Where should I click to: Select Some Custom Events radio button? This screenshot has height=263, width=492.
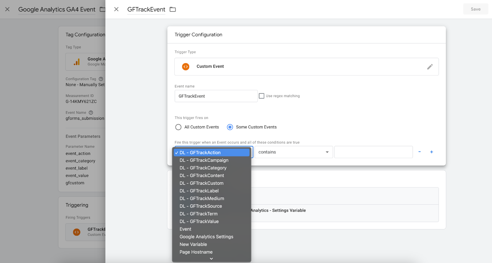click(x=230, y=127)
